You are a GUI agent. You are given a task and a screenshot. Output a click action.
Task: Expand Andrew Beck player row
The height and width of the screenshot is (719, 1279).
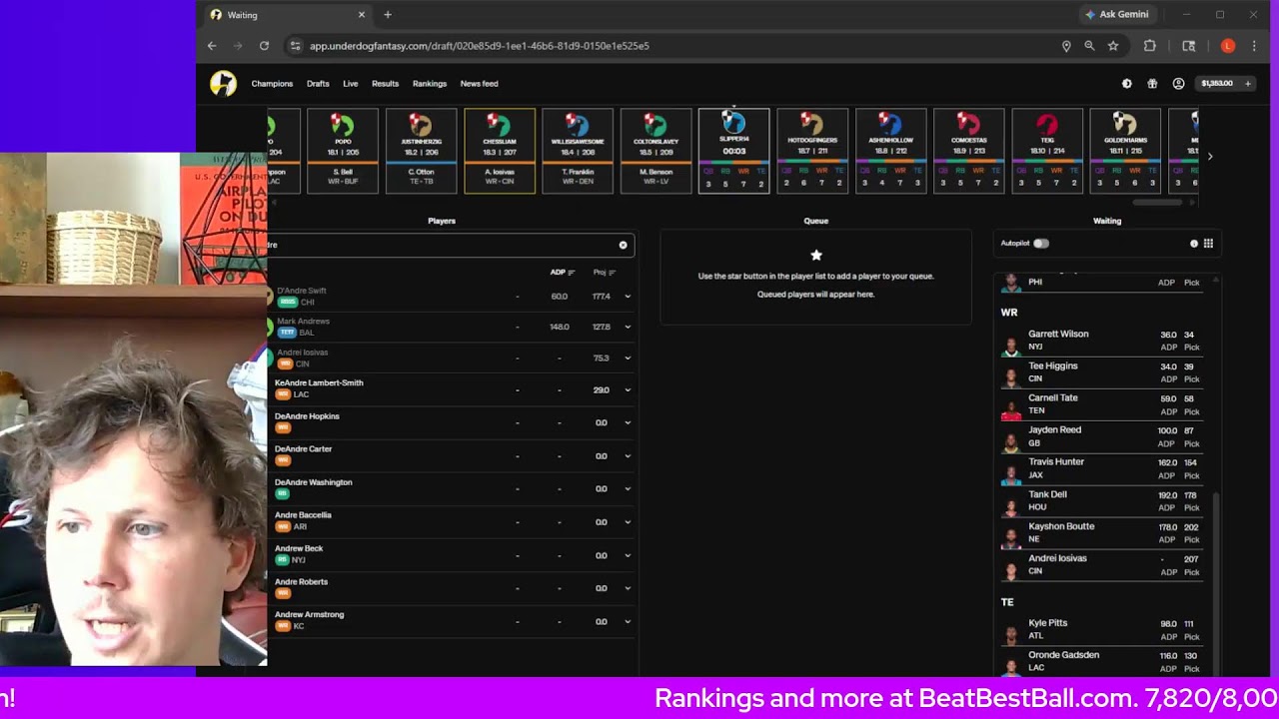tap(628, 555)
